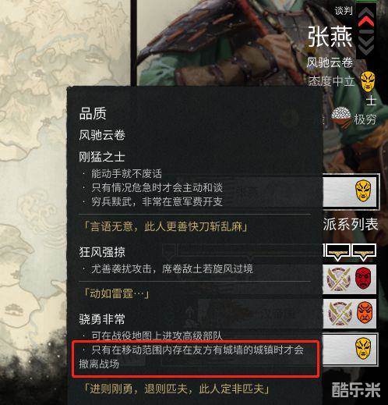Image resolution: width=388 pixels, height=405 pixels.
Task: Click yellow mask in top faction row
Action: (x=363, y=191)
